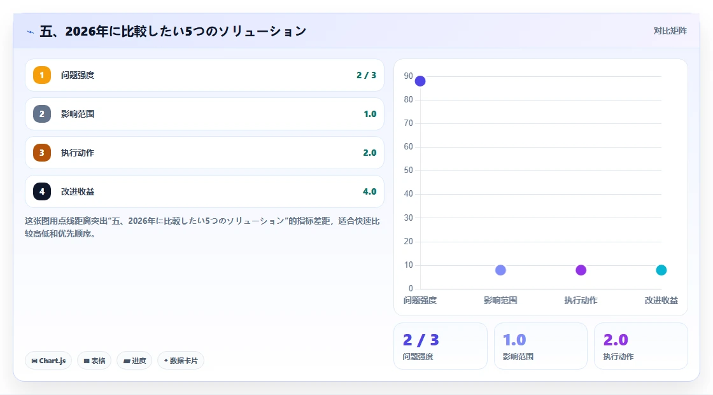The width and height of the screenshot is (713, 395).
Task: Click the 2 / 3 value in first row
Action: (x=366, y=76)
